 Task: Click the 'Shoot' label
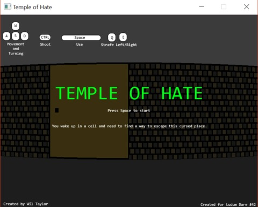point(45,44)
